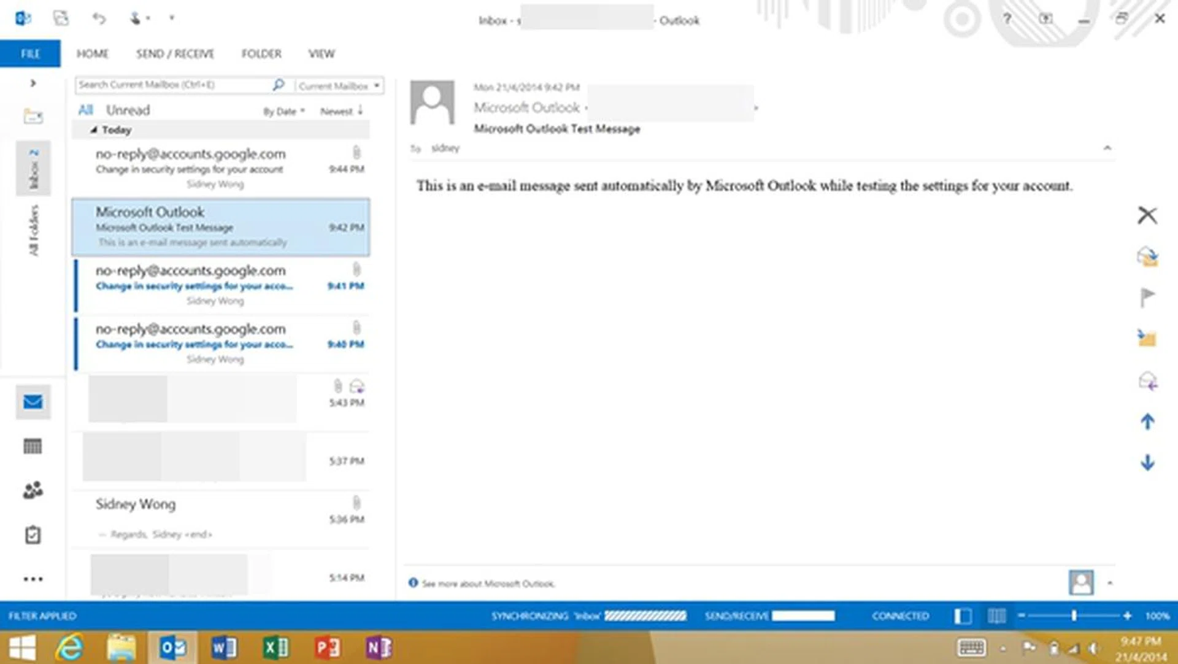The width and height of the screenshot is (1178, 664).
Task: Click See more about Microsoft Outlook
Action: point(488,584)
